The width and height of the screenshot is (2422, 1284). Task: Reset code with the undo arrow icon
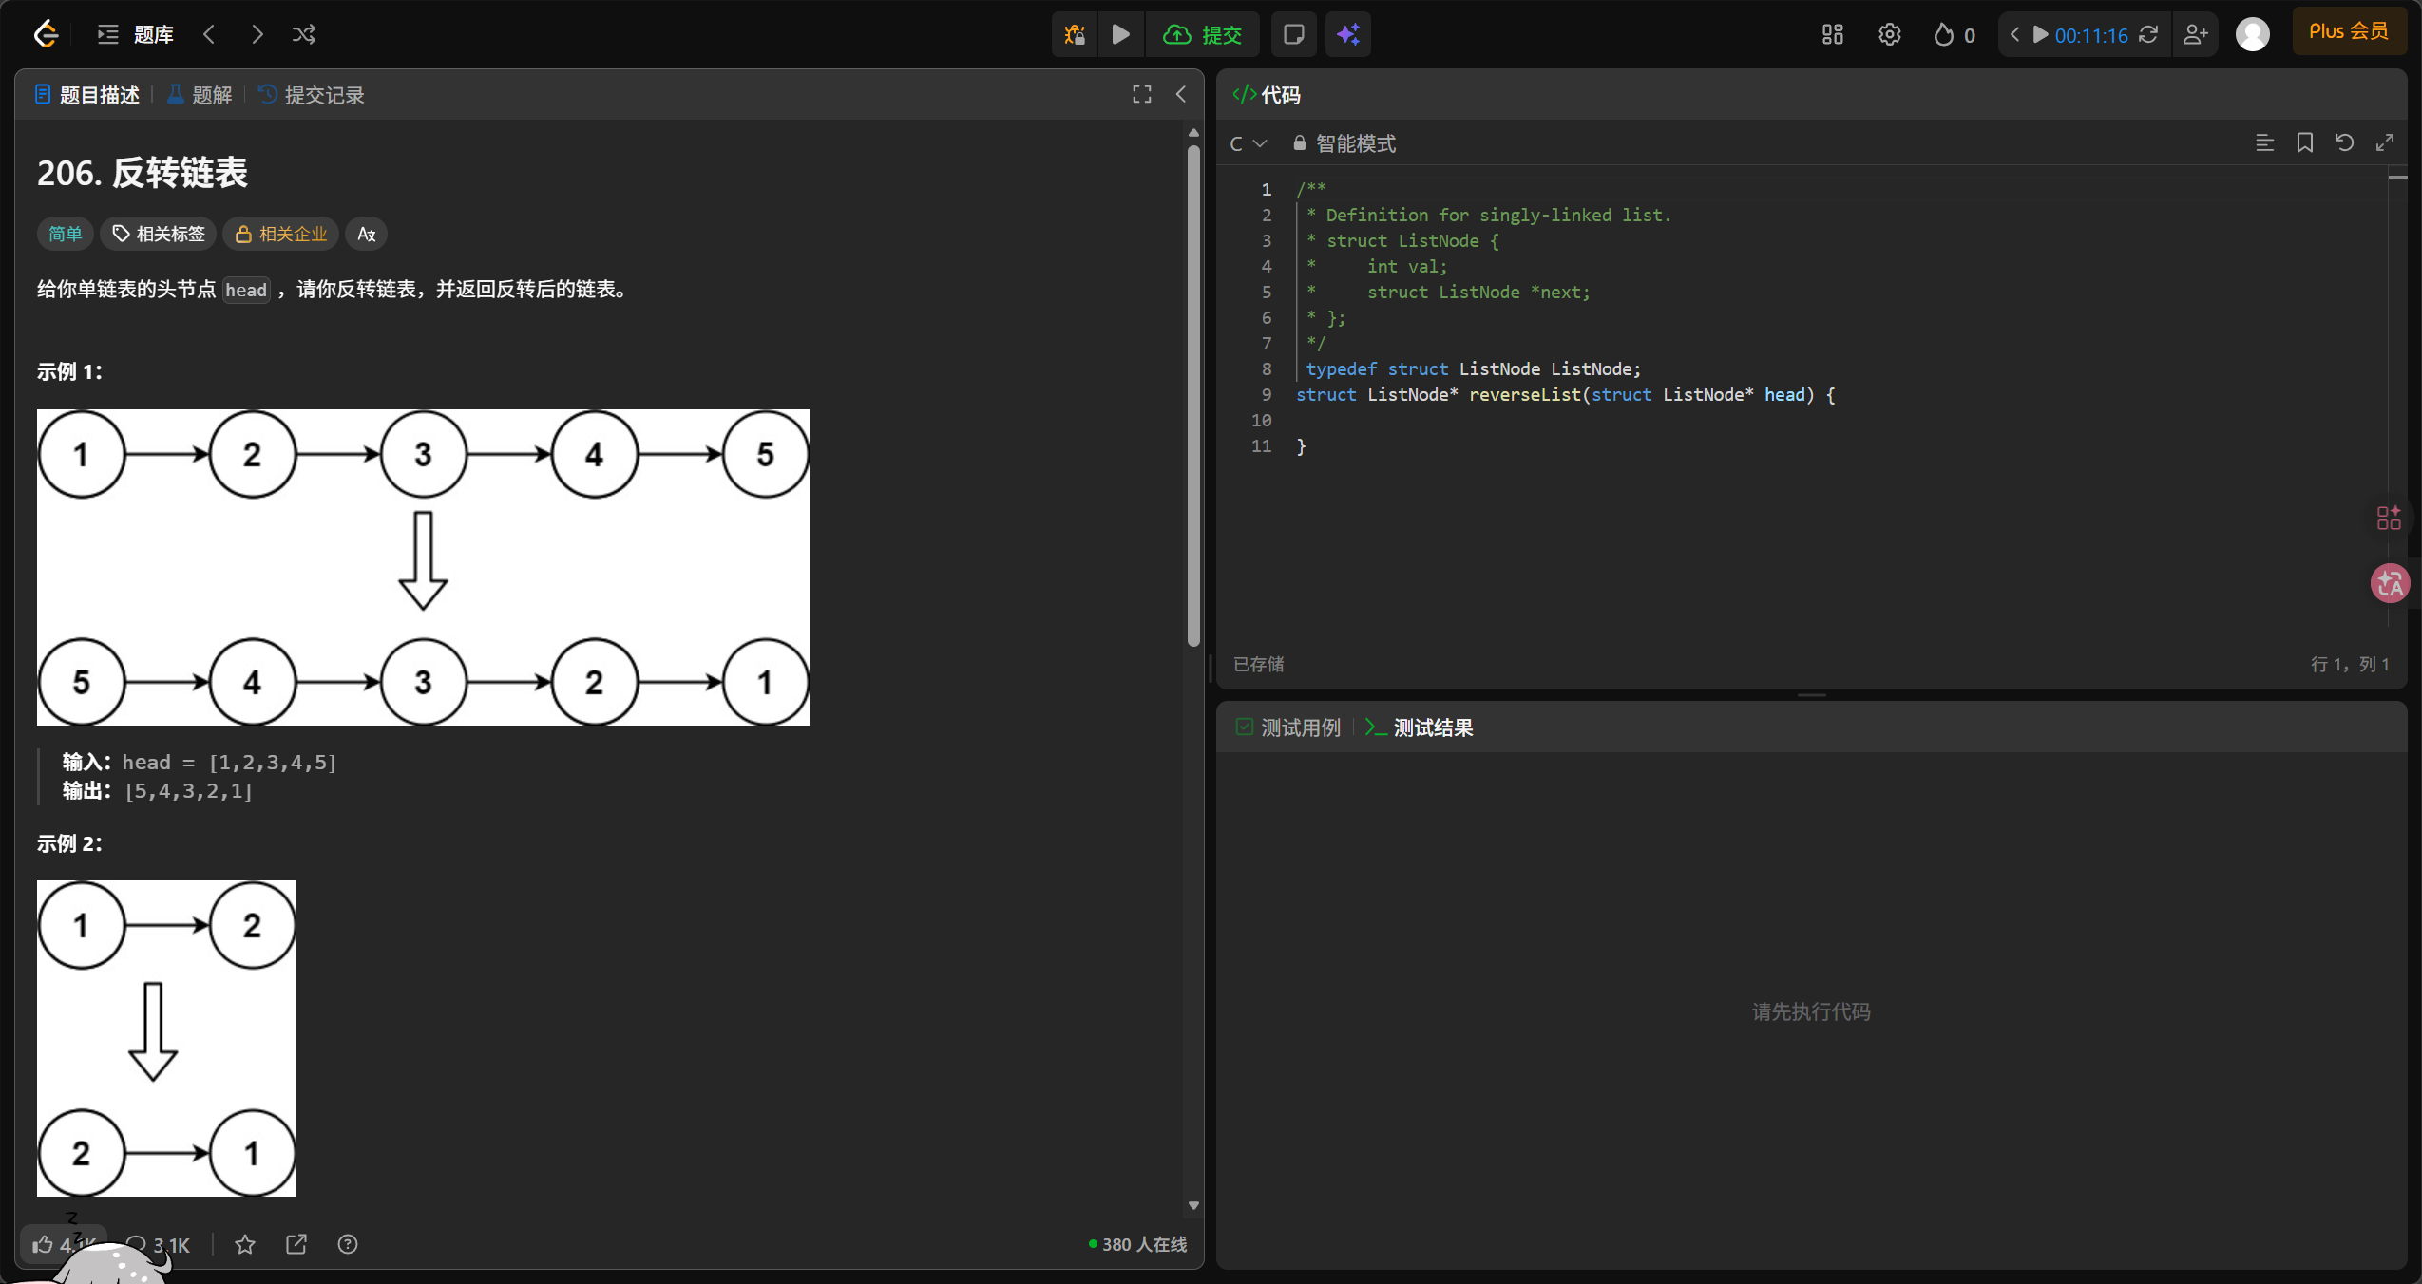[x=2344, y=142]
